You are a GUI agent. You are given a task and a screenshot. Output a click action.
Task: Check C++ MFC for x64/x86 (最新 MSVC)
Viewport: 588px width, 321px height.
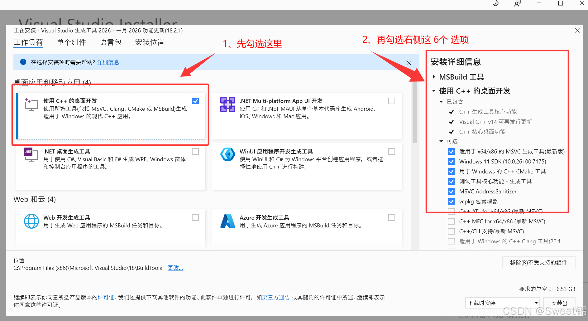pos(451,221)
